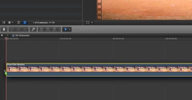Click the Reject X rating icon
Viewport: 192px width, 100px height.
tap(25, 29)
